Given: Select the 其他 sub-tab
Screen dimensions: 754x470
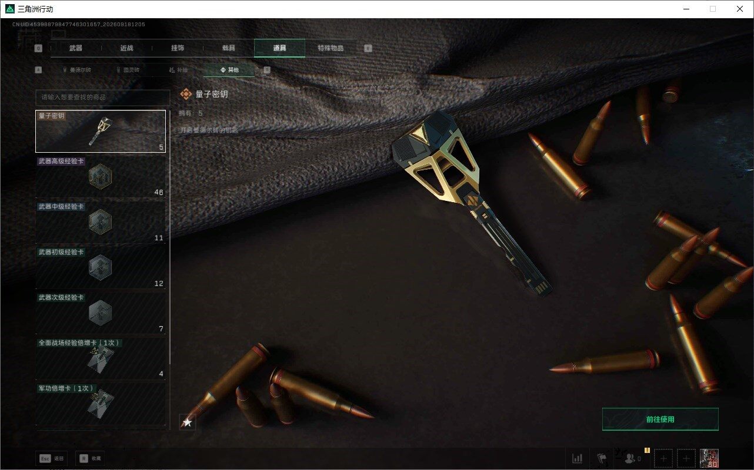Looking at the screenshot, I should point(229,70).
